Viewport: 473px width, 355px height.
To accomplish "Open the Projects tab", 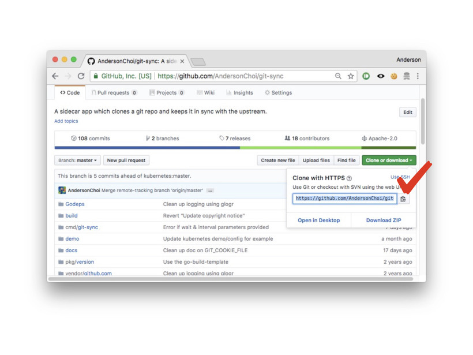I will 167,93.
